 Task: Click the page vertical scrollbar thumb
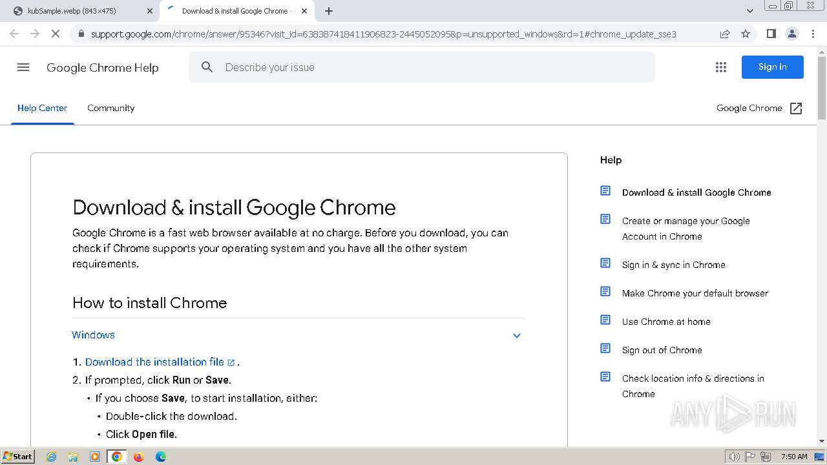pyautogui.click(x=822, y=87)
